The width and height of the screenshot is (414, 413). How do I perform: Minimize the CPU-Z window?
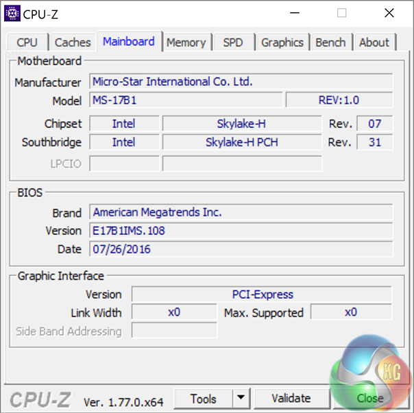pyautogui.click(x=295, y=13)
